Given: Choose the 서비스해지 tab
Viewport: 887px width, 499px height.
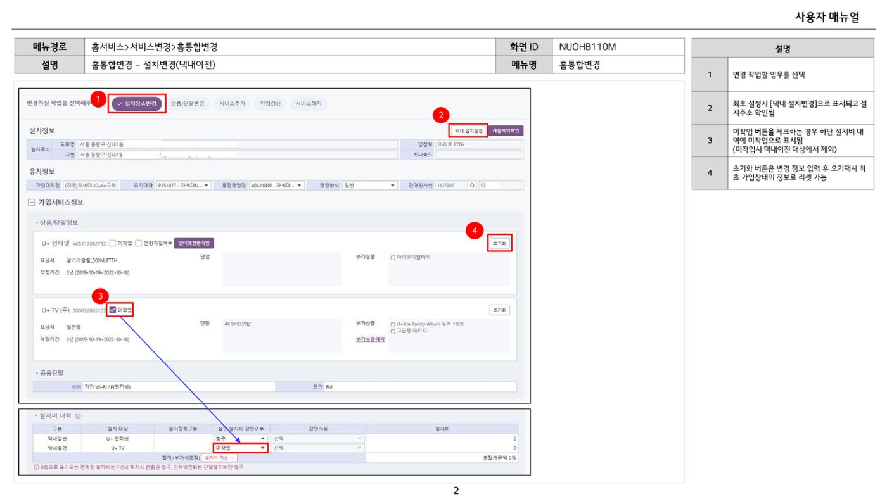Looking at the screenshot, I should click(309, 103).
